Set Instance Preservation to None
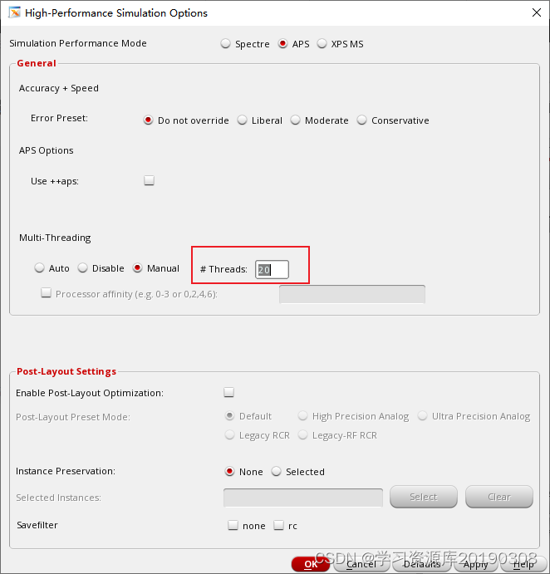Viewport: 550px width, 574px height. point(230,471)
